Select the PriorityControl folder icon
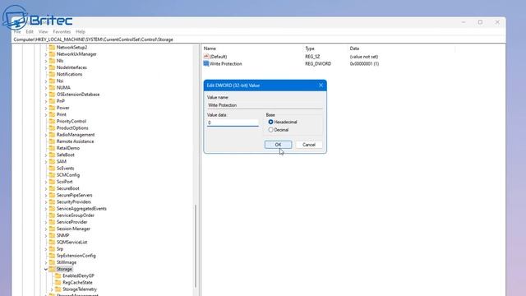Image resolution: width=526 pixels, height=296 pixels. (52, 121)
